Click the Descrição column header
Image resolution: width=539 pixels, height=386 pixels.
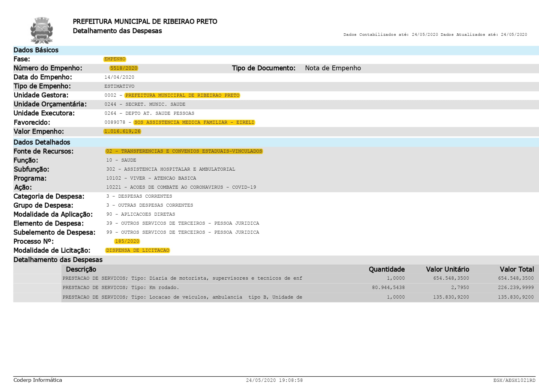(x=81, y=269)
